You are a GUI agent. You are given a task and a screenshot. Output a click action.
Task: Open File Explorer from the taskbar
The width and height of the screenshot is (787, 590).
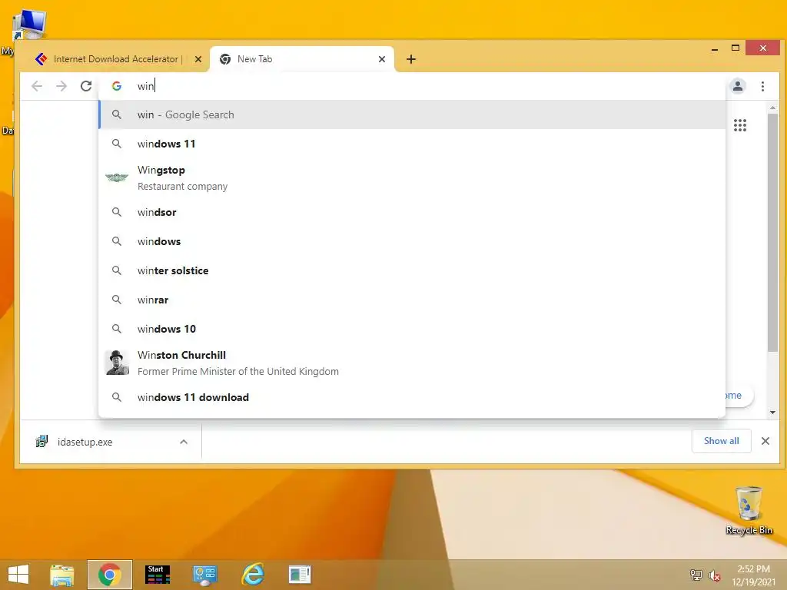pyautogui.click(x=61, y=575)
